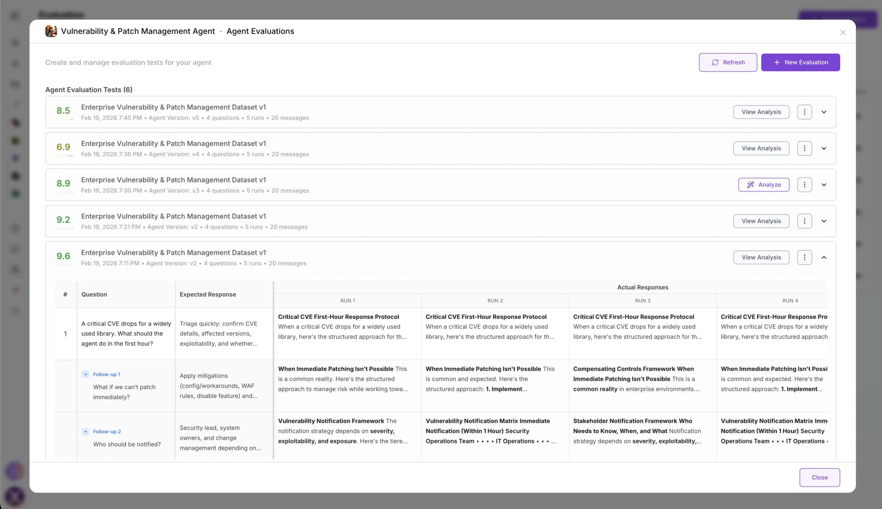The width and height of the screenshot is (882, 509).
Task: Click the plus icon on New Evaluation
Action: [x=776, y=62]
